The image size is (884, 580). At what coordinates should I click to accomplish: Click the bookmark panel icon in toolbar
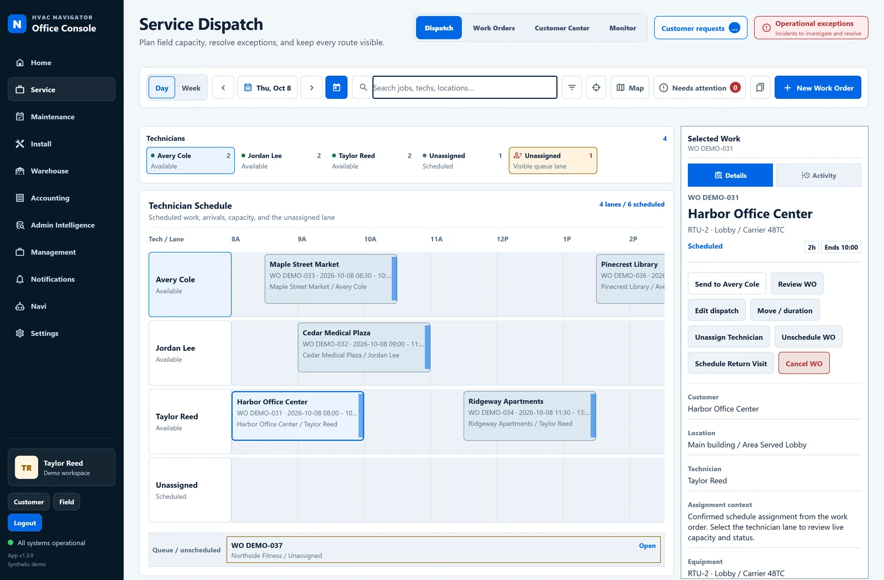coord(760,88)
